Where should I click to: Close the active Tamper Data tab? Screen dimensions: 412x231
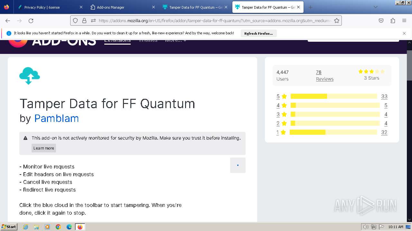pos(298,7)
